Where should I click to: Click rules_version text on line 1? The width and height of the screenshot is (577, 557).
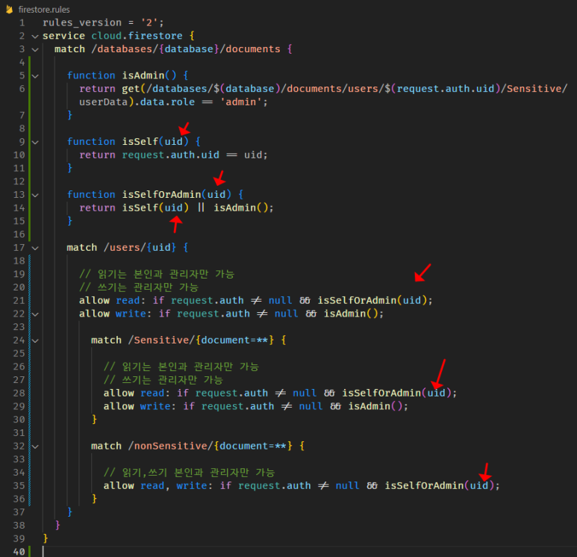(x=81, y=23)
